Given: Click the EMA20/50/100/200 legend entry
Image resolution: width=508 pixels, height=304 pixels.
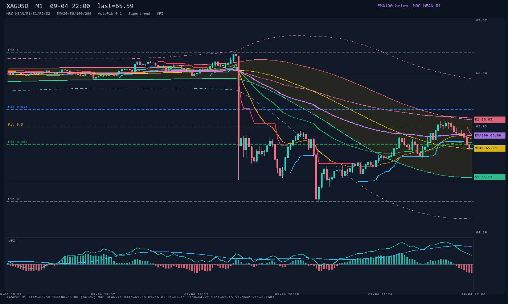Looking at the screenshot, I should [74, 13].
